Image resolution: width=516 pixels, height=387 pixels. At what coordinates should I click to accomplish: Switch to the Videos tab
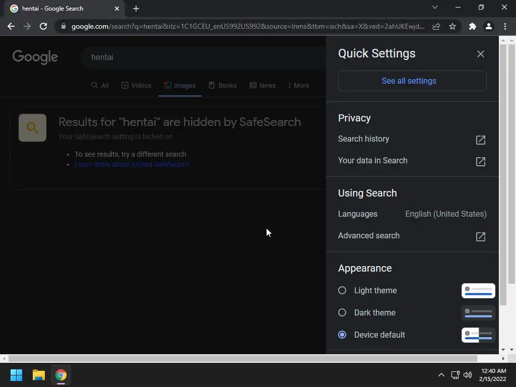click(x=137, y=86)
